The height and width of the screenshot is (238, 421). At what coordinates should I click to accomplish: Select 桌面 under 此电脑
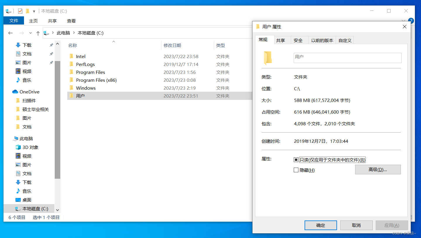tap(27, 200)
